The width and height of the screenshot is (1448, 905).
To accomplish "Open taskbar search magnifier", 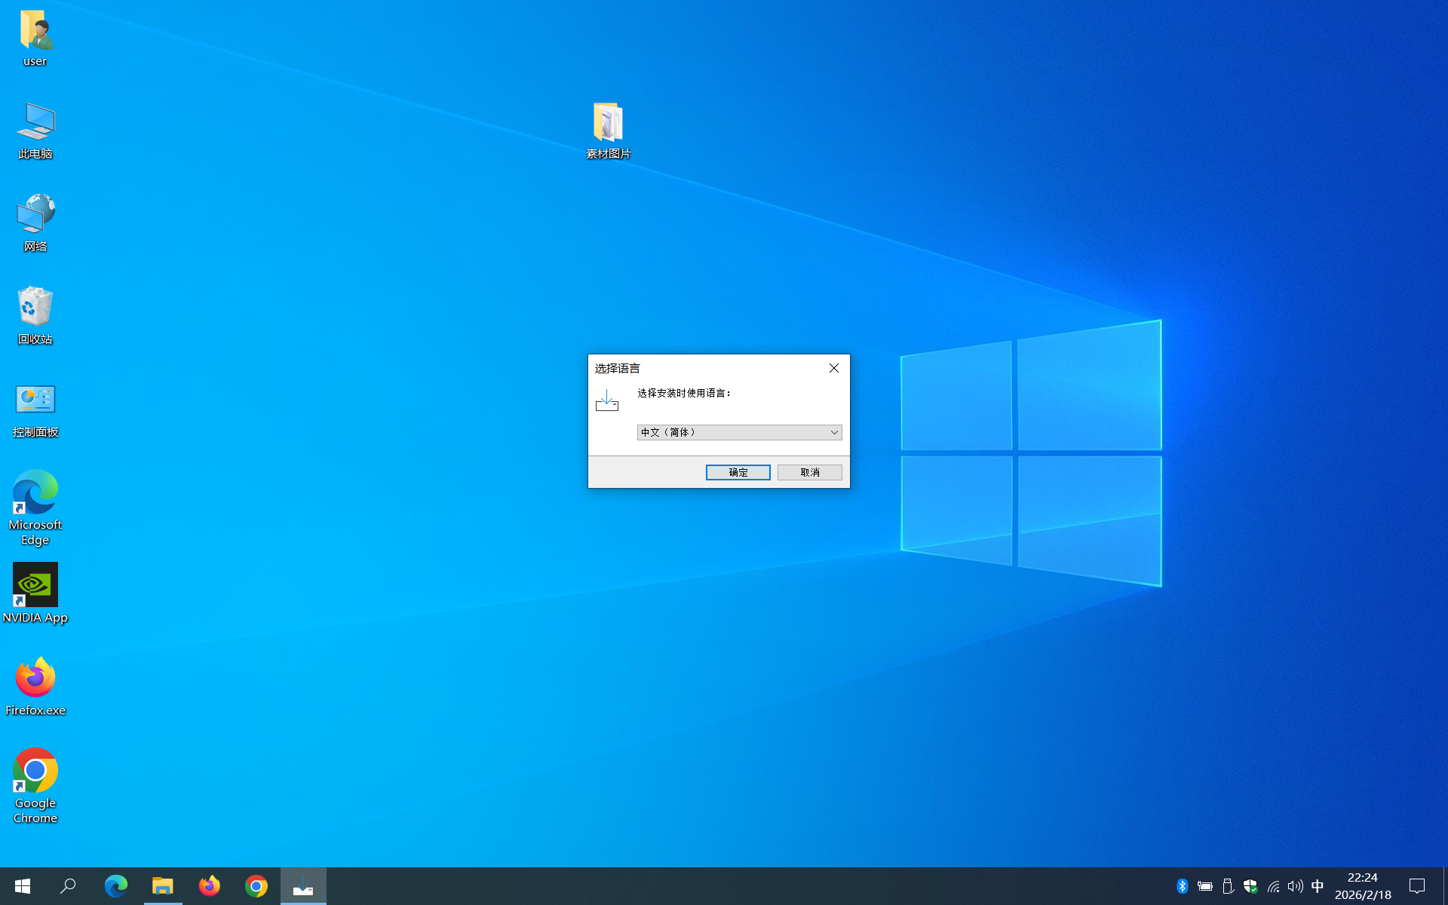I will click(x=69, y=886).
